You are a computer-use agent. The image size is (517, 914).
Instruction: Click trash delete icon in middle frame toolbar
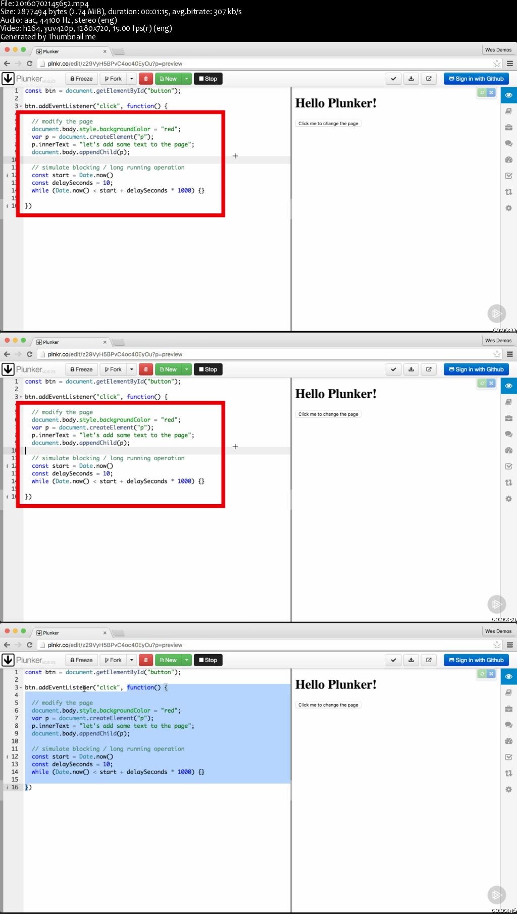point(146,369)
